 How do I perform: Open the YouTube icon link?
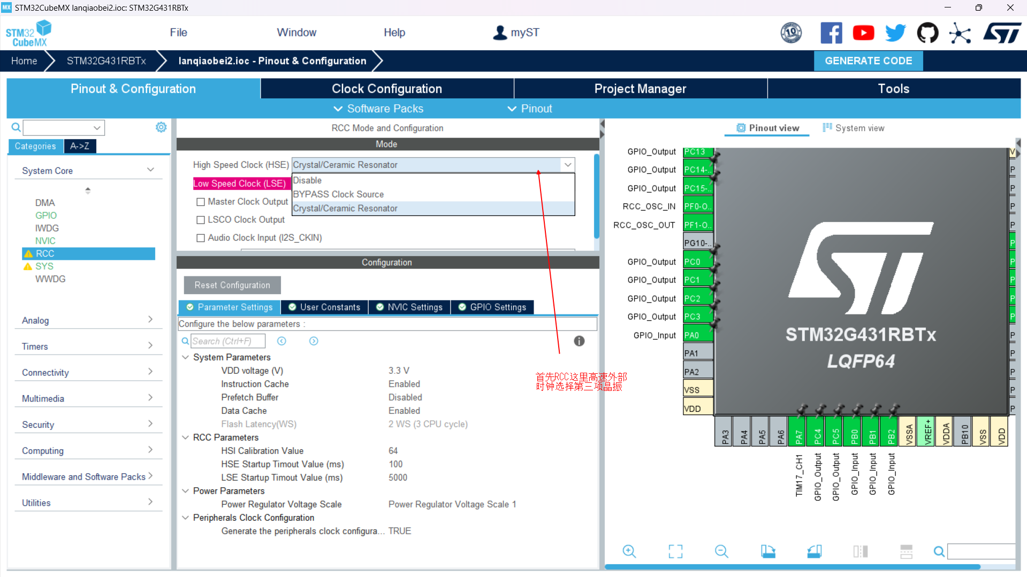click(863, 33)
